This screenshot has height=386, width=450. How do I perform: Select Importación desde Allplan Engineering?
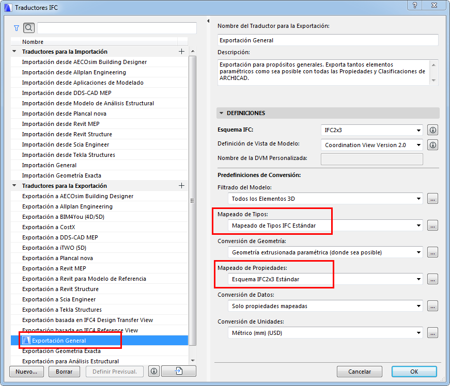click(x=99, y=72)
